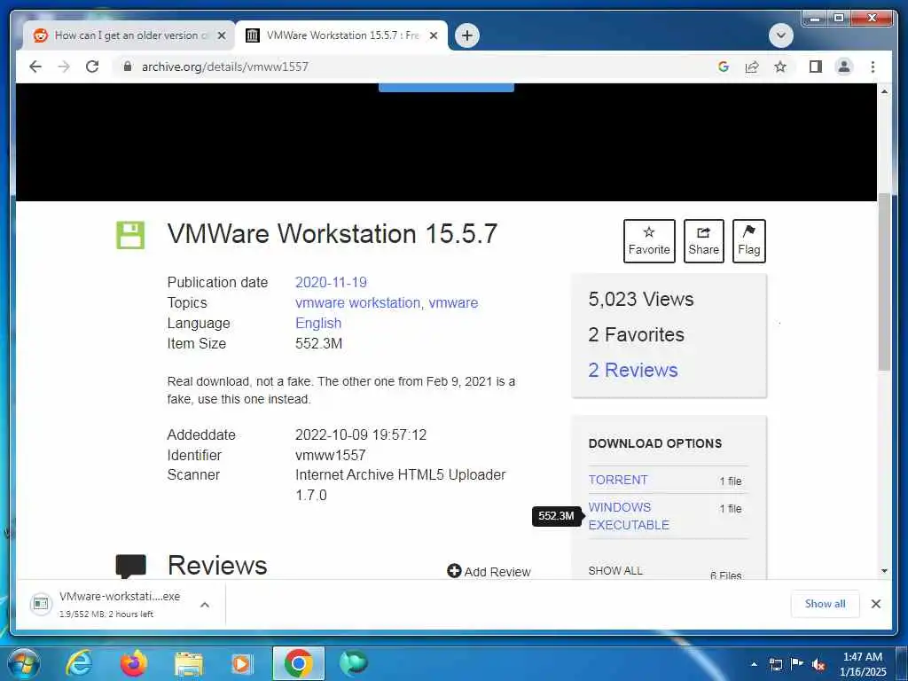
Task: Open Action Center flag tray icon
Action: tap(797, 664)
